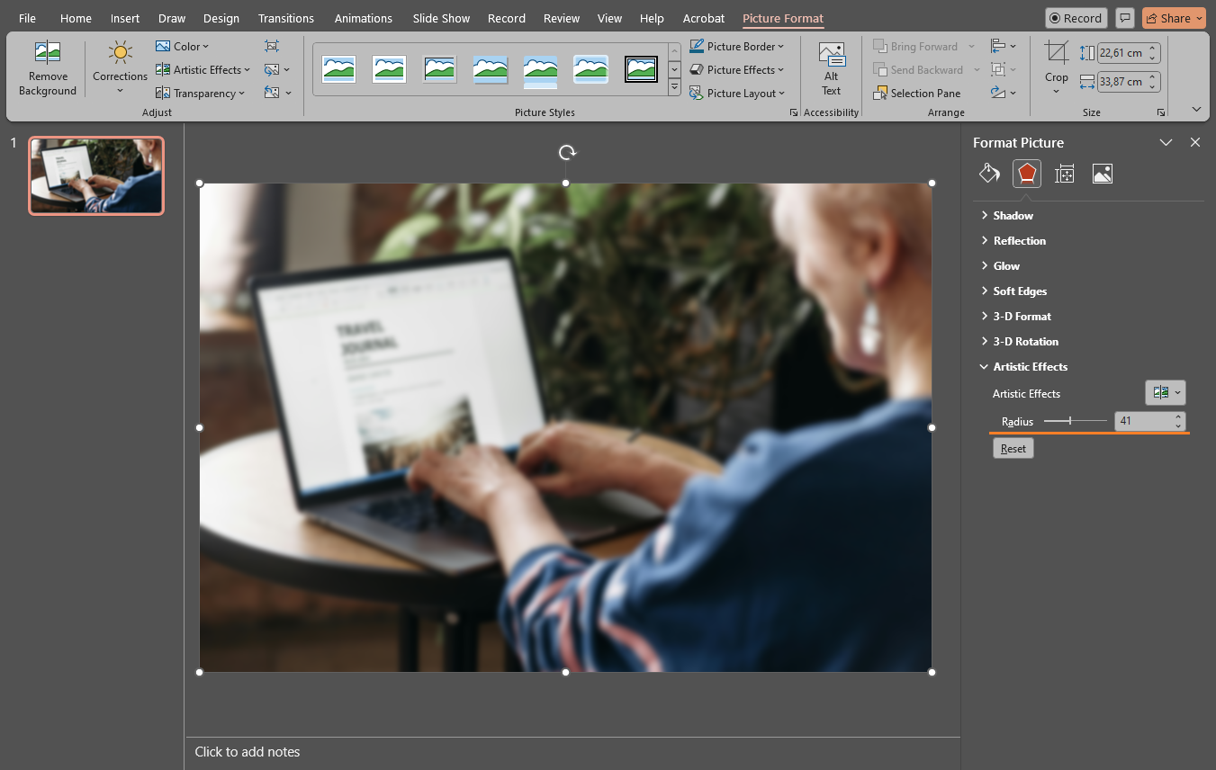This screenshot has width=1216, height=770.
Task: Move to the next row of Picture Styles
Action: pyautogui.click(x=674, y=69)
